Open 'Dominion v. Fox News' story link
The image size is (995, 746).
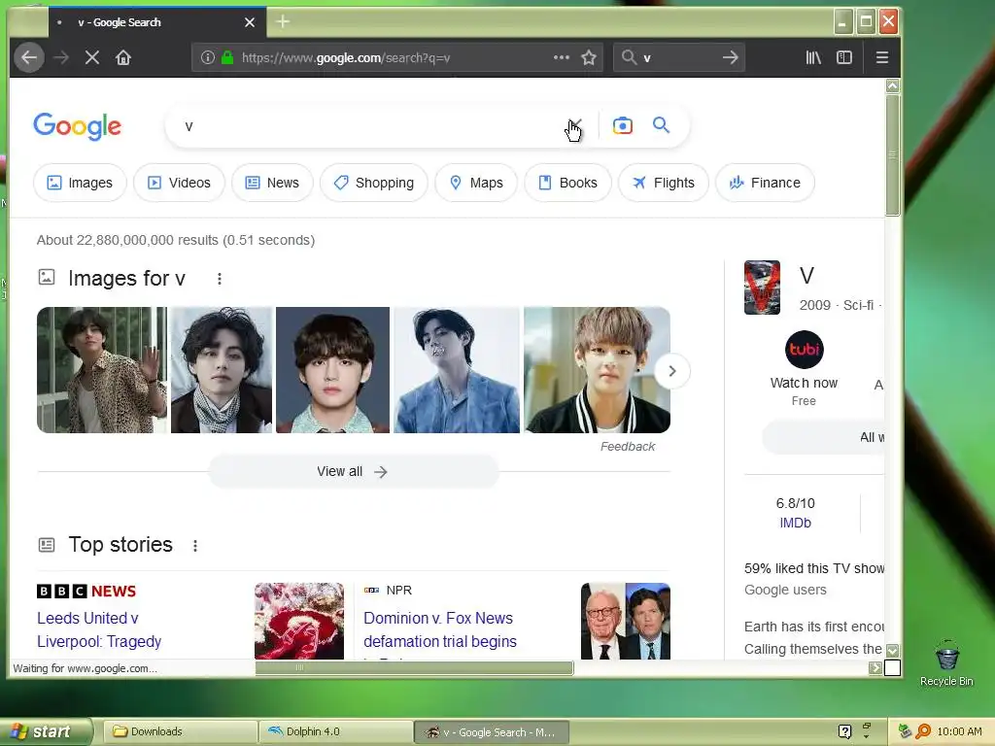440,629
